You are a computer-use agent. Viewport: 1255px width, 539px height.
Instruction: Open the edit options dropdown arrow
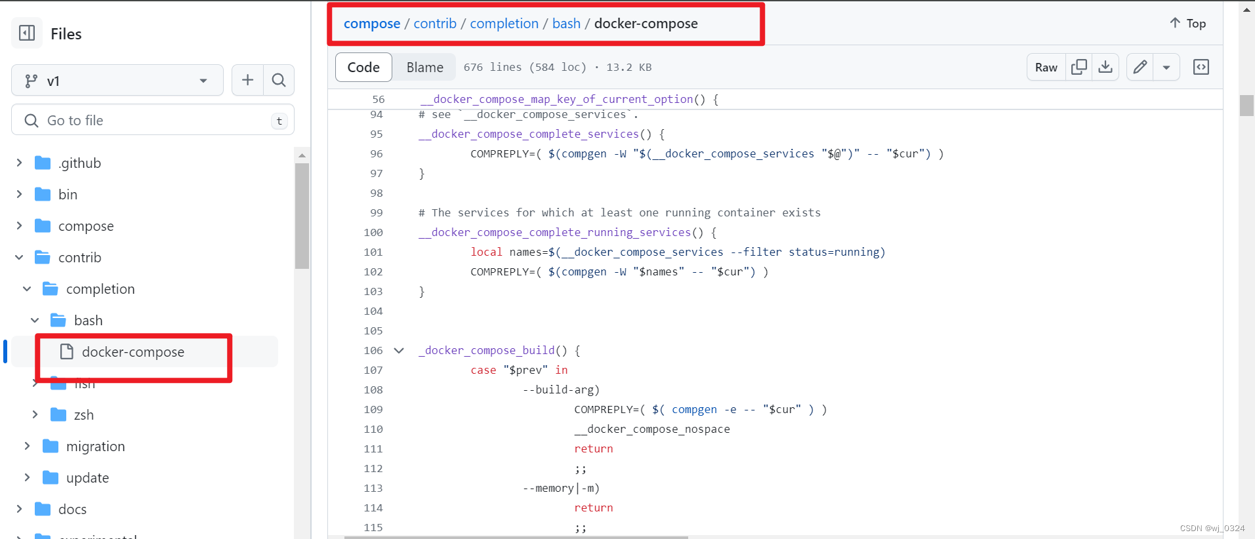pos(1166,67)
